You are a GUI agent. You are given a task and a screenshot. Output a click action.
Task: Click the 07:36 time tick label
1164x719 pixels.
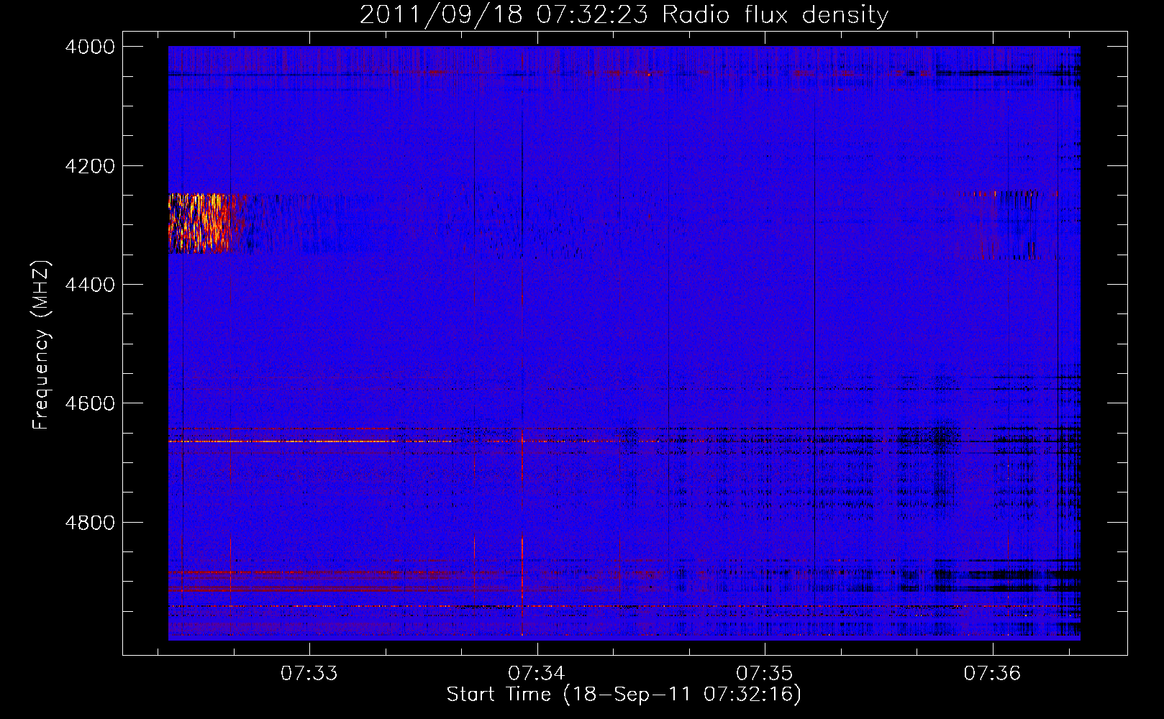tap(992, 673)
